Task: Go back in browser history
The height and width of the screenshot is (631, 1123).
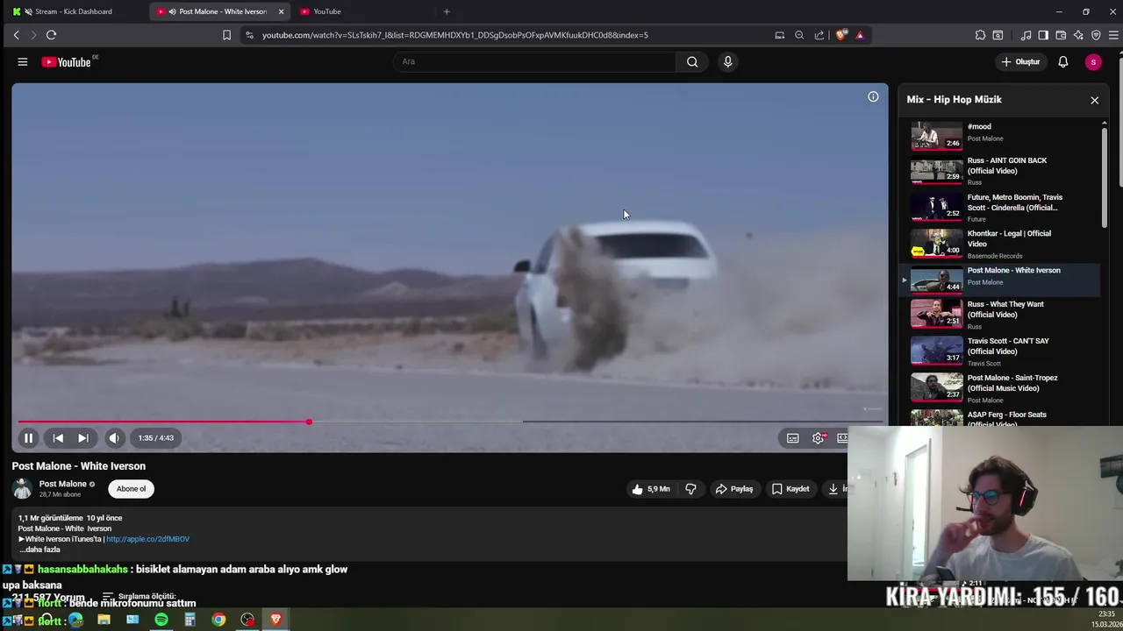Action: pyautogui.click(x=16, y=35)
